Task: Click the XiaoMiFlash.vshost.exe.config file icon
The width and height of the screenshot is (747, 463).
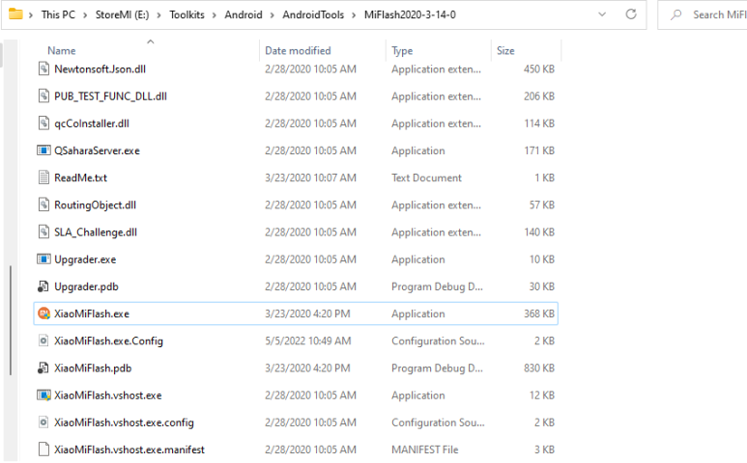Action: point(43,422)
